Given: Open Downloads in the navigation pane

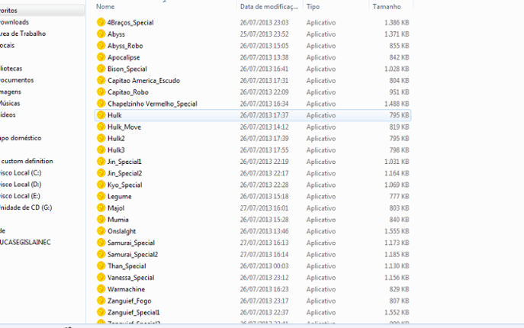Looking at the screenshot, I should [x=14, y=22].
